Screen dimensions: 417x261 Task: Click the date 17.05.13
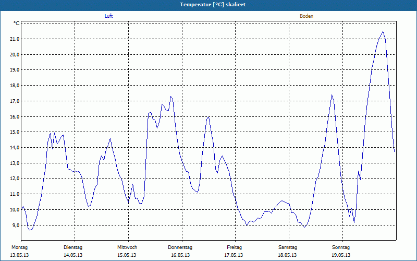[x=234, y=255]
